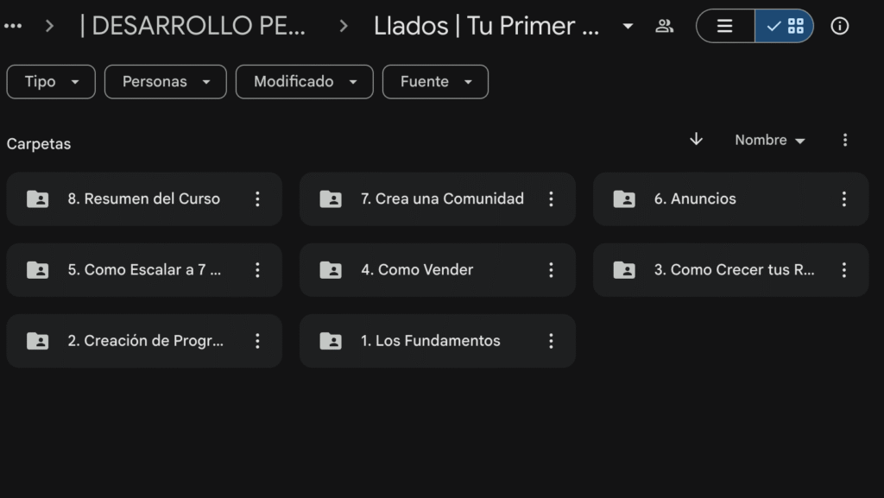Expand the Tipo filter dropdown
The height and width of the screenshot is (498, 884).
point(51,82)
